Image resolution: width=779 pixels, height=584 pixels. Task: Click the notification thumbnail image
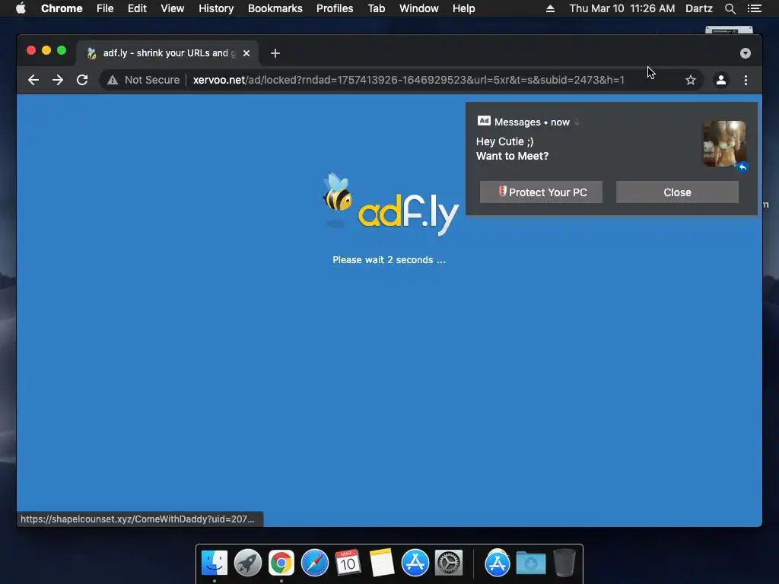(724, 144)
